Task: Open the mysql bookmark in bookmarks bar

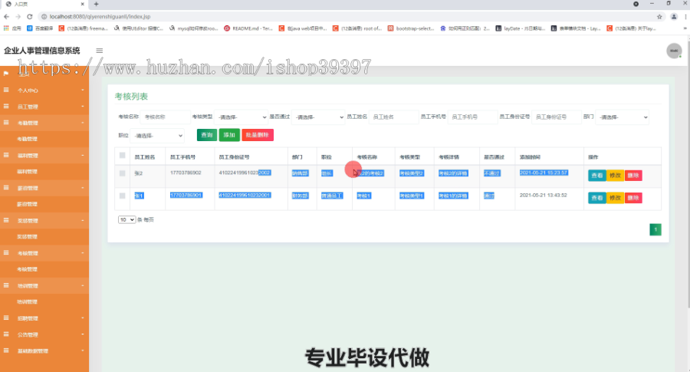Action: tap(194, 28)
